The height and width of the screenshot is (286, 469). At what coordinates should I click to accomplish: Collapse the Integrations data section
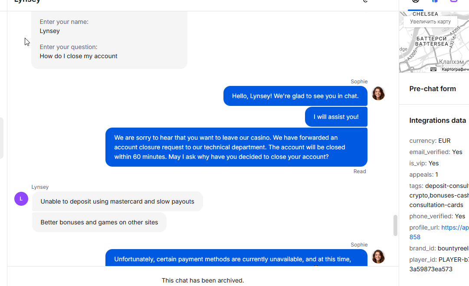point(437,121)
